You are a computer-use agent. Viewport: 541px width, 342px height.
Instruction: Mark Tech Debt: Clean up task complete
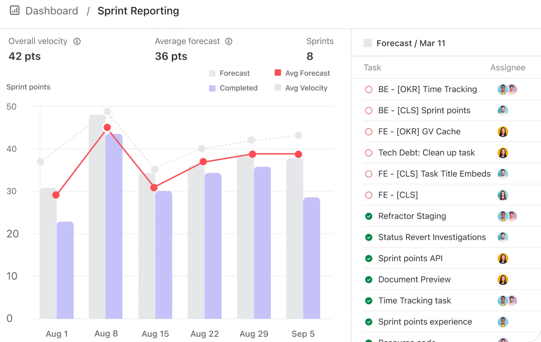(369, 153)
